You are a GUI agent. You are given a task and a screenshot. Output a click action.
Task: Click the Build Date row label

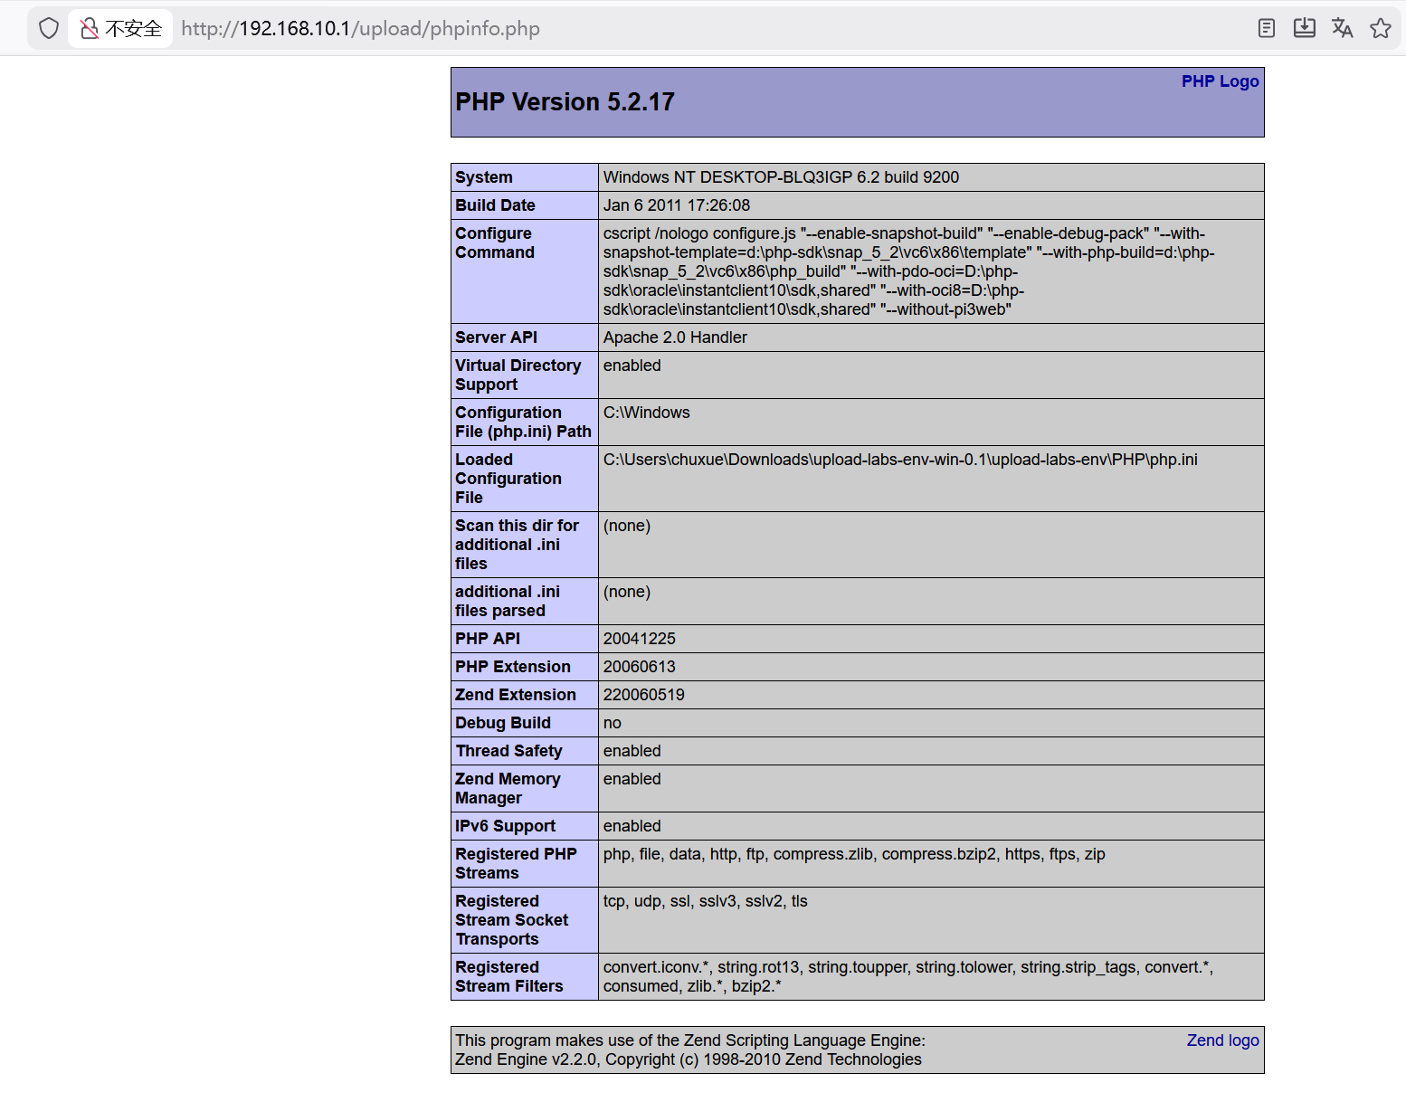495,205
